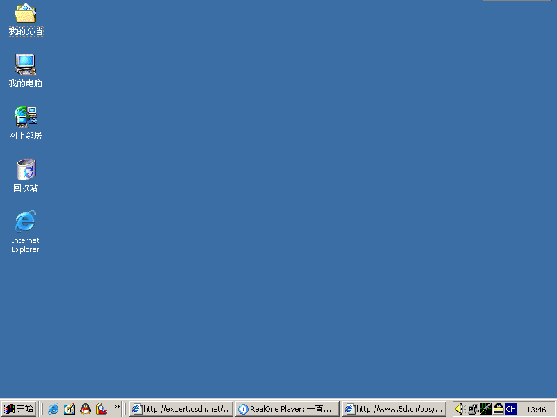
Task: Open the 开始 Start menu
Action: tap(19, 409)
